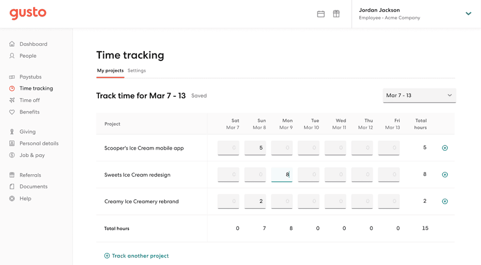Click the Gusto logo
481x265 pixels.
pos(28,13)
